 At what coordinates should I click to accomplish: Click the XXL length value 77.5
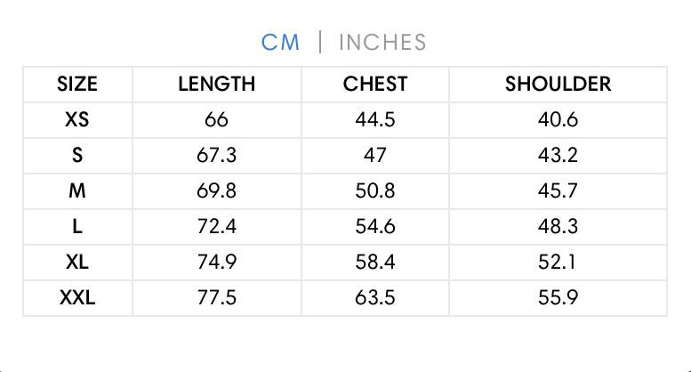coord(216,298)
